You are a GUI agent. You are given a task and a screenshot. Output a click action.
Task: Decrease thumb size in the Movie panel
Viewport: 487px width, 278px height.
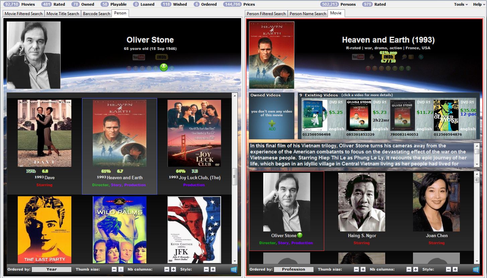point(356,269)
